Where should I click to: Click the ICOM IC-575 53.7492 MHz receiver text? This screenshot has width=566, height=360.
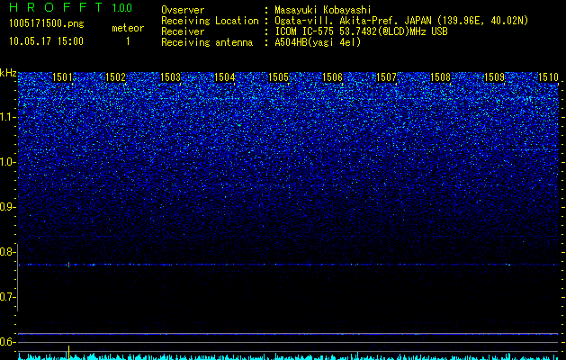pos(361,31)
